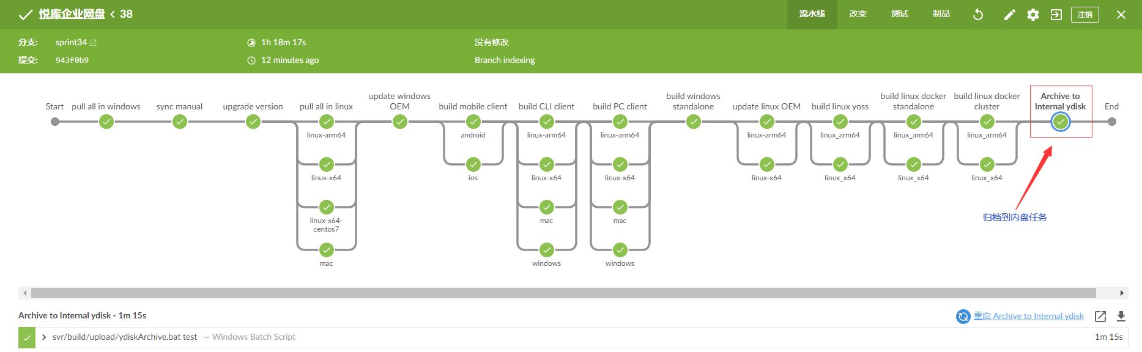The image size is (1142, 352).
Task: Click the 注销 logout button
Action: click(1085, 15)
